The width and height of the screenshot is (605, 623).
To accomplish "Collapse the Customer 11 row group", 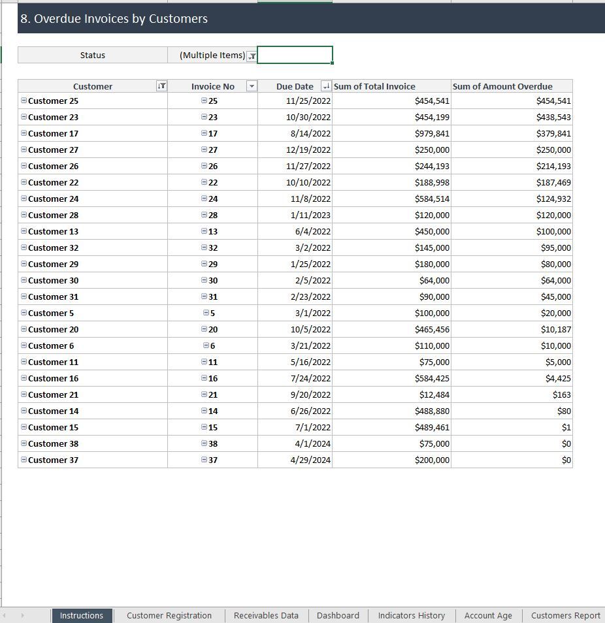I will tap(24, 362).
